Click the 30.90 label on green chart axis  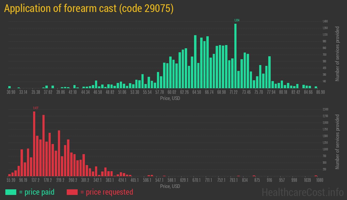coord(11,92)
